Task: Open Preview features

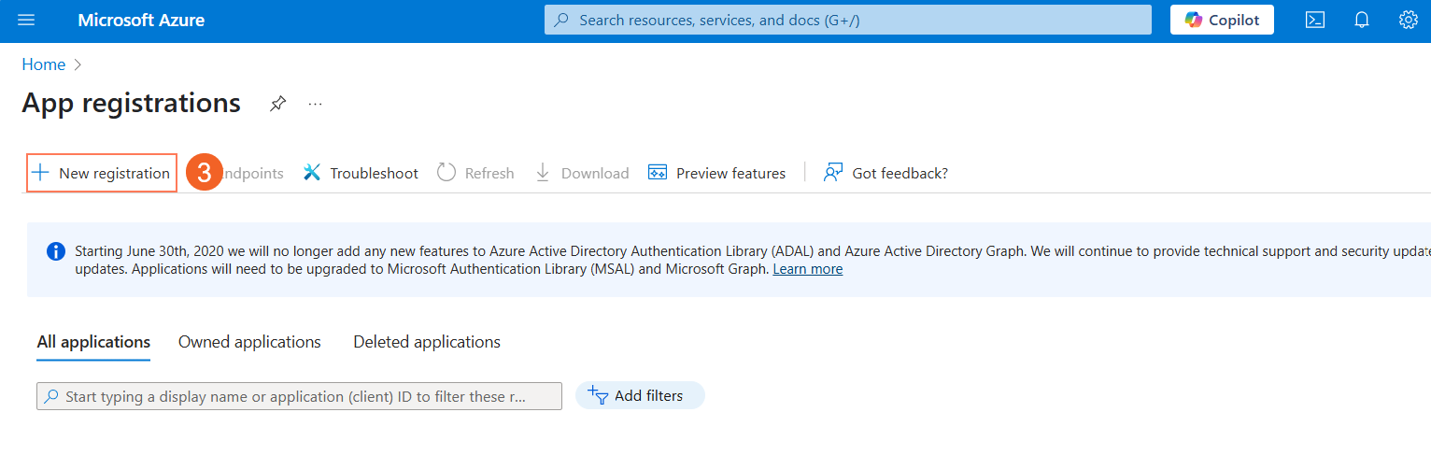Action: click(x=717, y=173)
